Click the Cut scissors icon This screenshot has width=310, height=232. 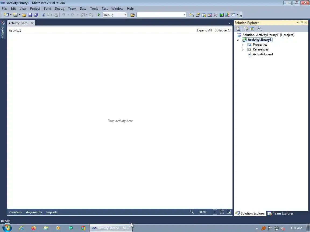pos(44,15)
